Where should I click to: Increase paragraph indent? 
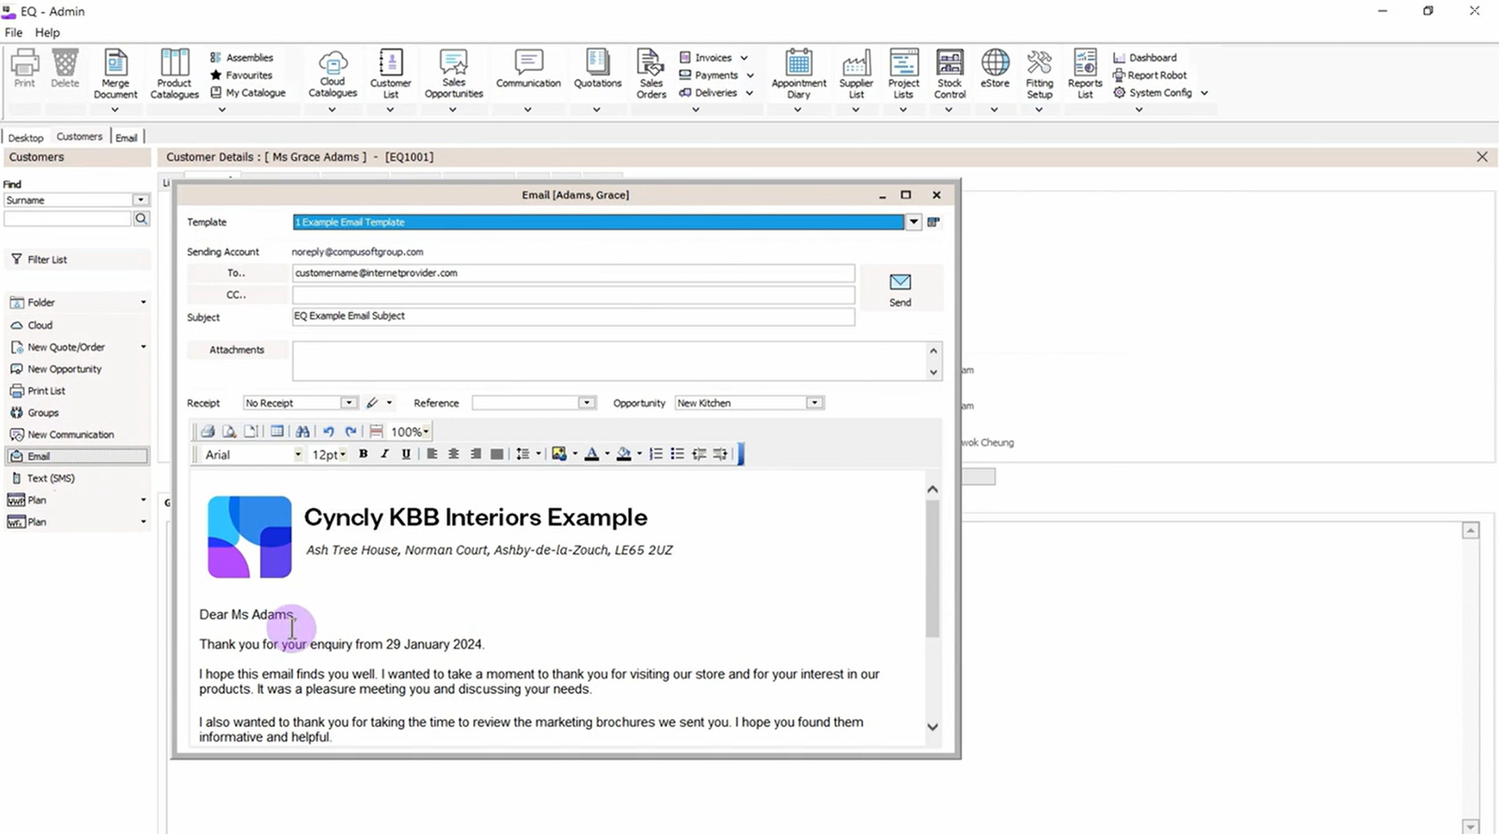[720, 454]
